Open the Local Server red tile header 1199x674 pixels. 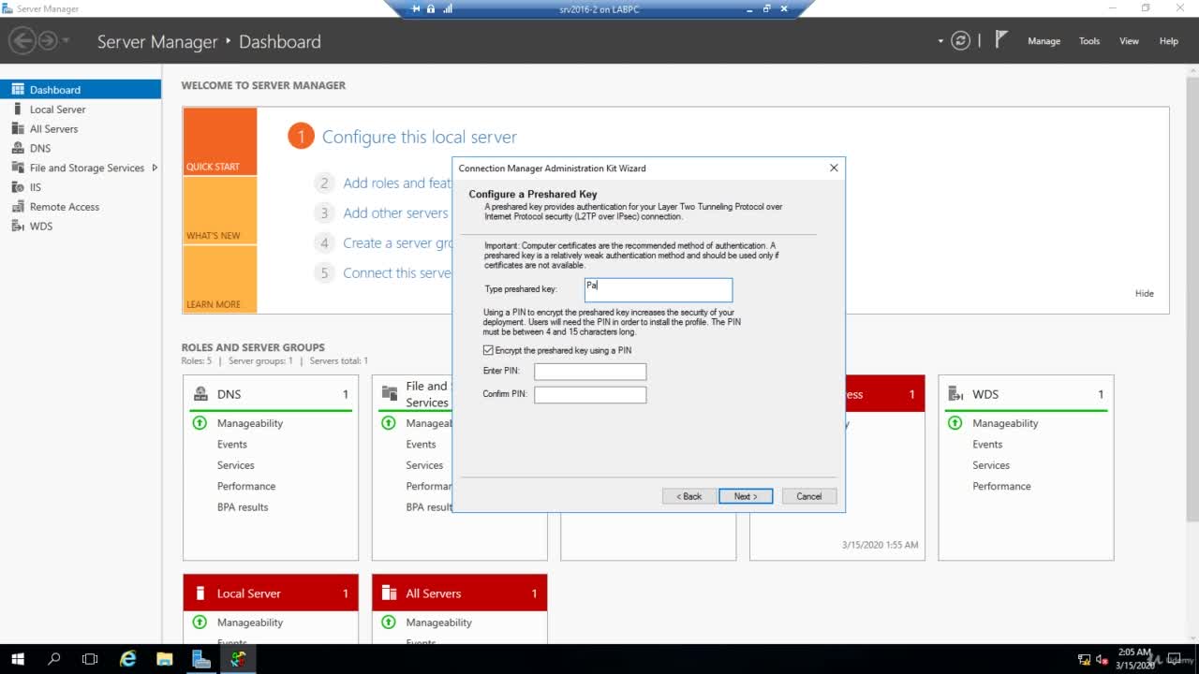click(271, 593)
